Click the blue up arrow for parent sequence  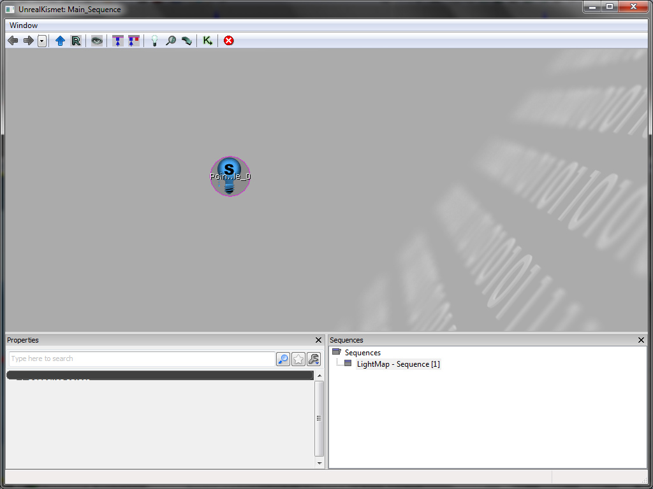61,41
